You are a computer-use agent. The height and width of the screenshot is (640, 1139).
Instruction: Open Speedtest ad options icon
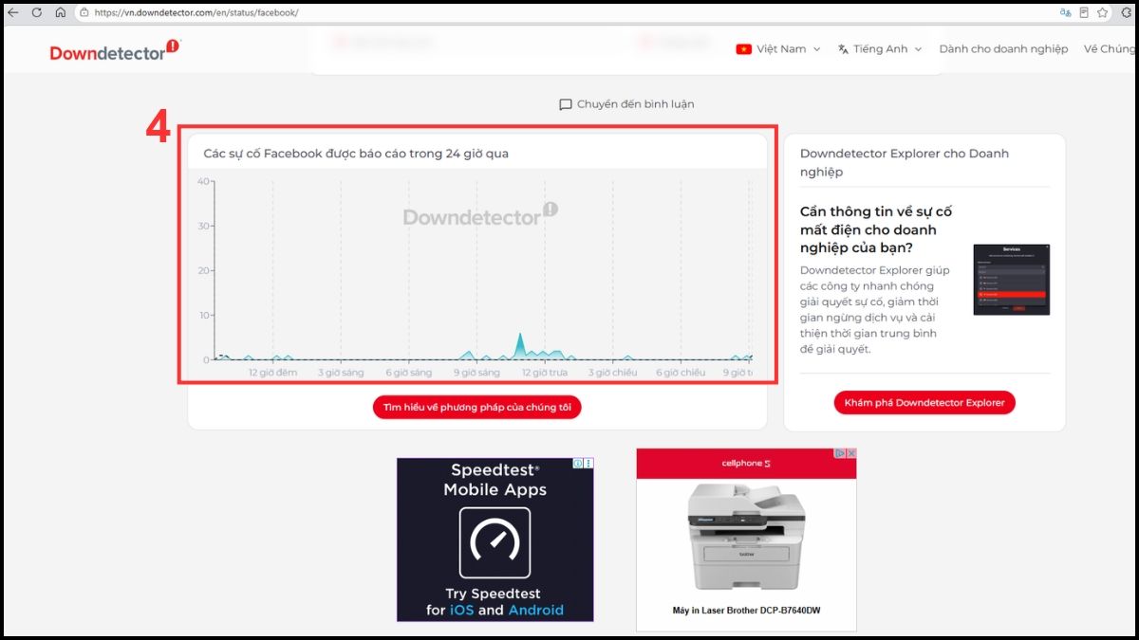coord(588,464)
